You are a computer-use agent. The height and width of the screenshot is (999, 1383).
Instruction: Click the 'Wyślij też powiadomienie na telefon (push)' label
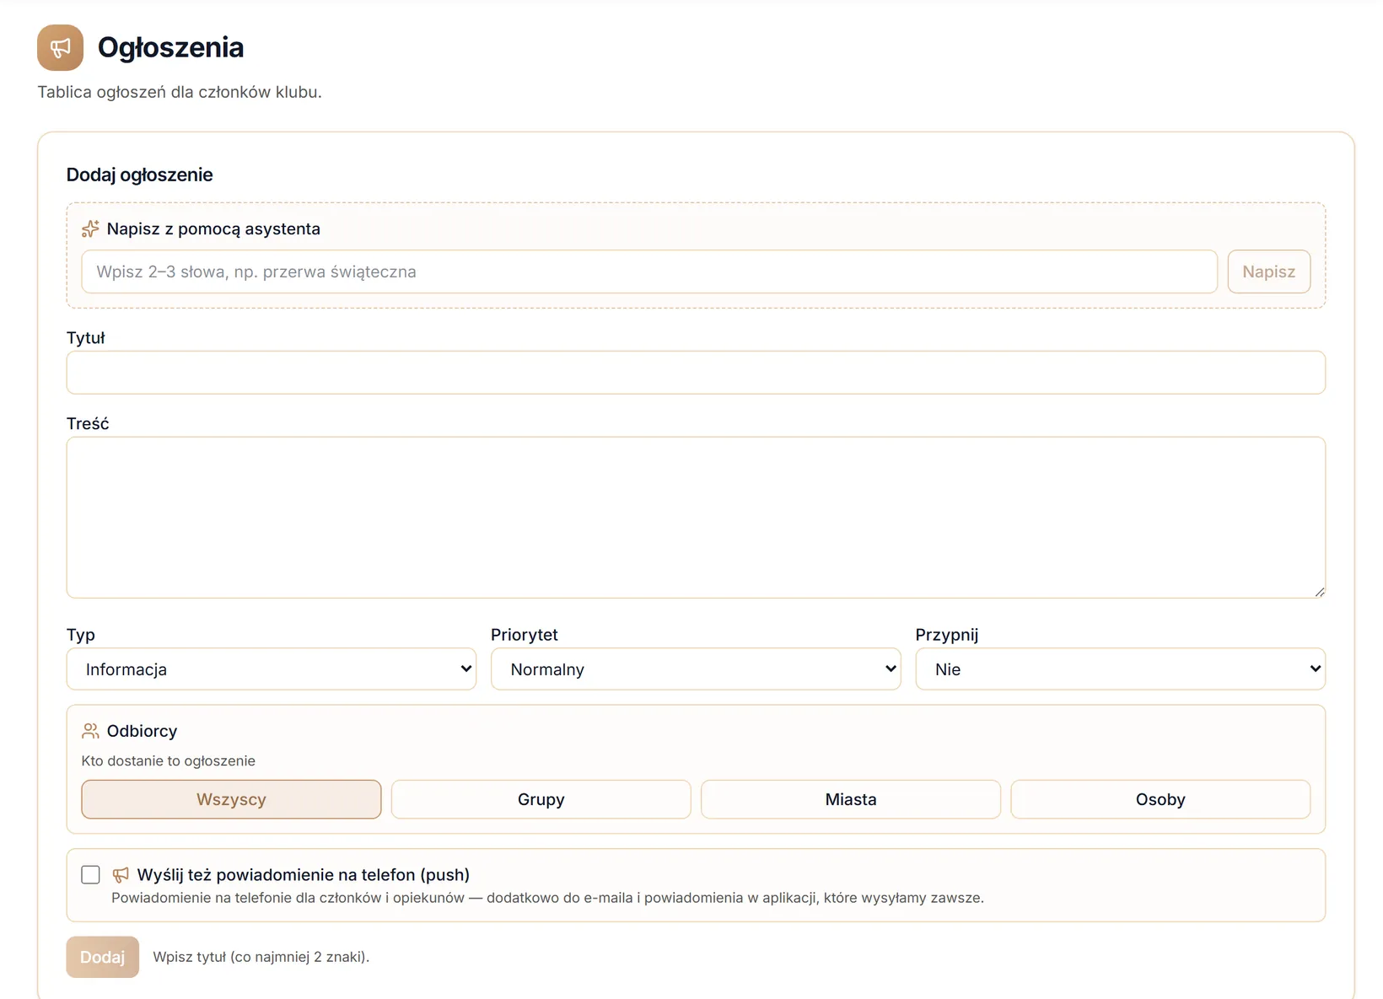[x=304, y=875]
